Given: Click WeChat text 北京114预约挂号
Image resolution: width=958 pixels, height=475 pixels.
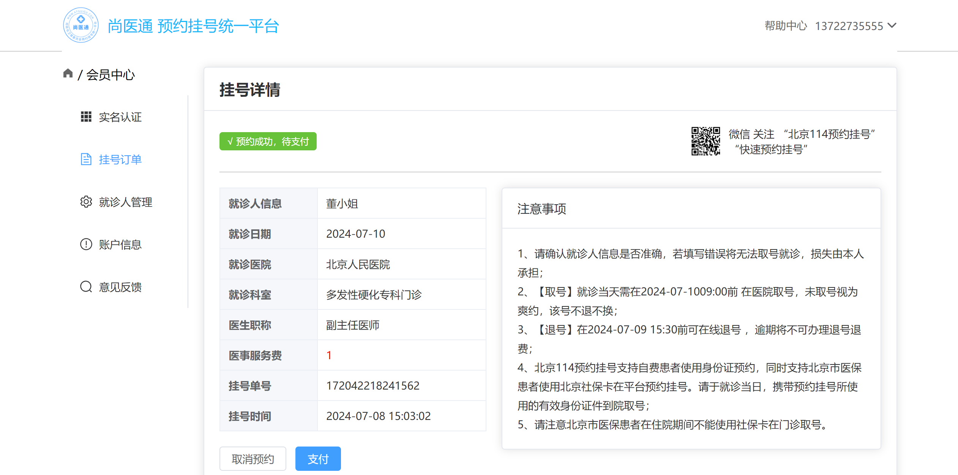Looking at the screenshot, I should point(829,134).
